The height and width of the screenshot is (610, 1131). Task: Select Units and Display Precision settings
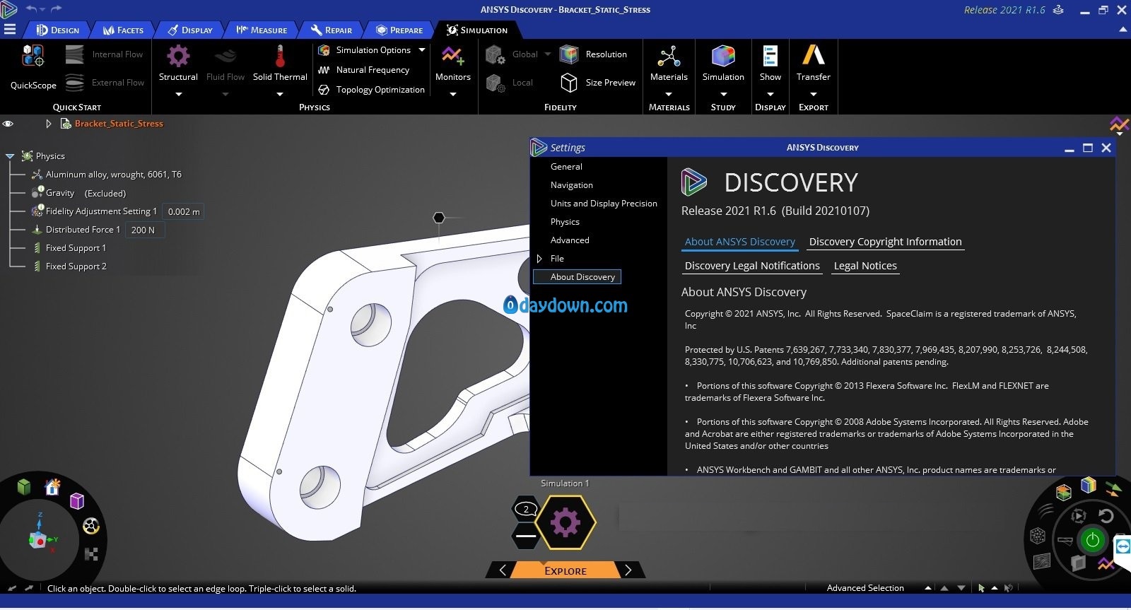[604, 204]
